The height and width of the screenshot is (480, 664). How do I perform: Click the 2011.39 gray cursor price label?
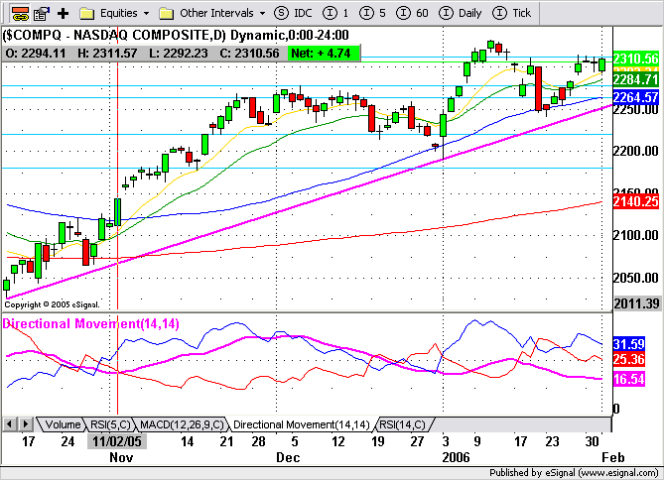pos(636,303)
